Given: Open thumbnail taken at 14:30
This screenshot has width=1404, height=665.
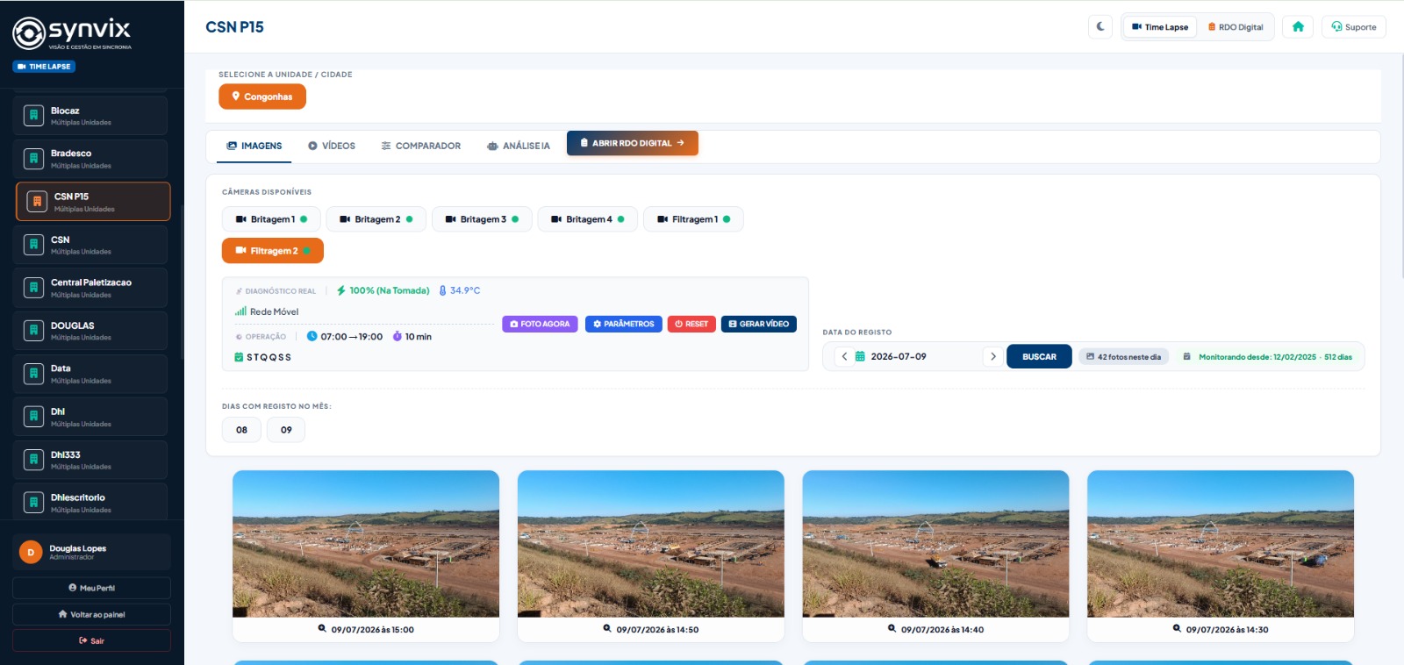Looking at the screenshot, I should coord(1221,544).
